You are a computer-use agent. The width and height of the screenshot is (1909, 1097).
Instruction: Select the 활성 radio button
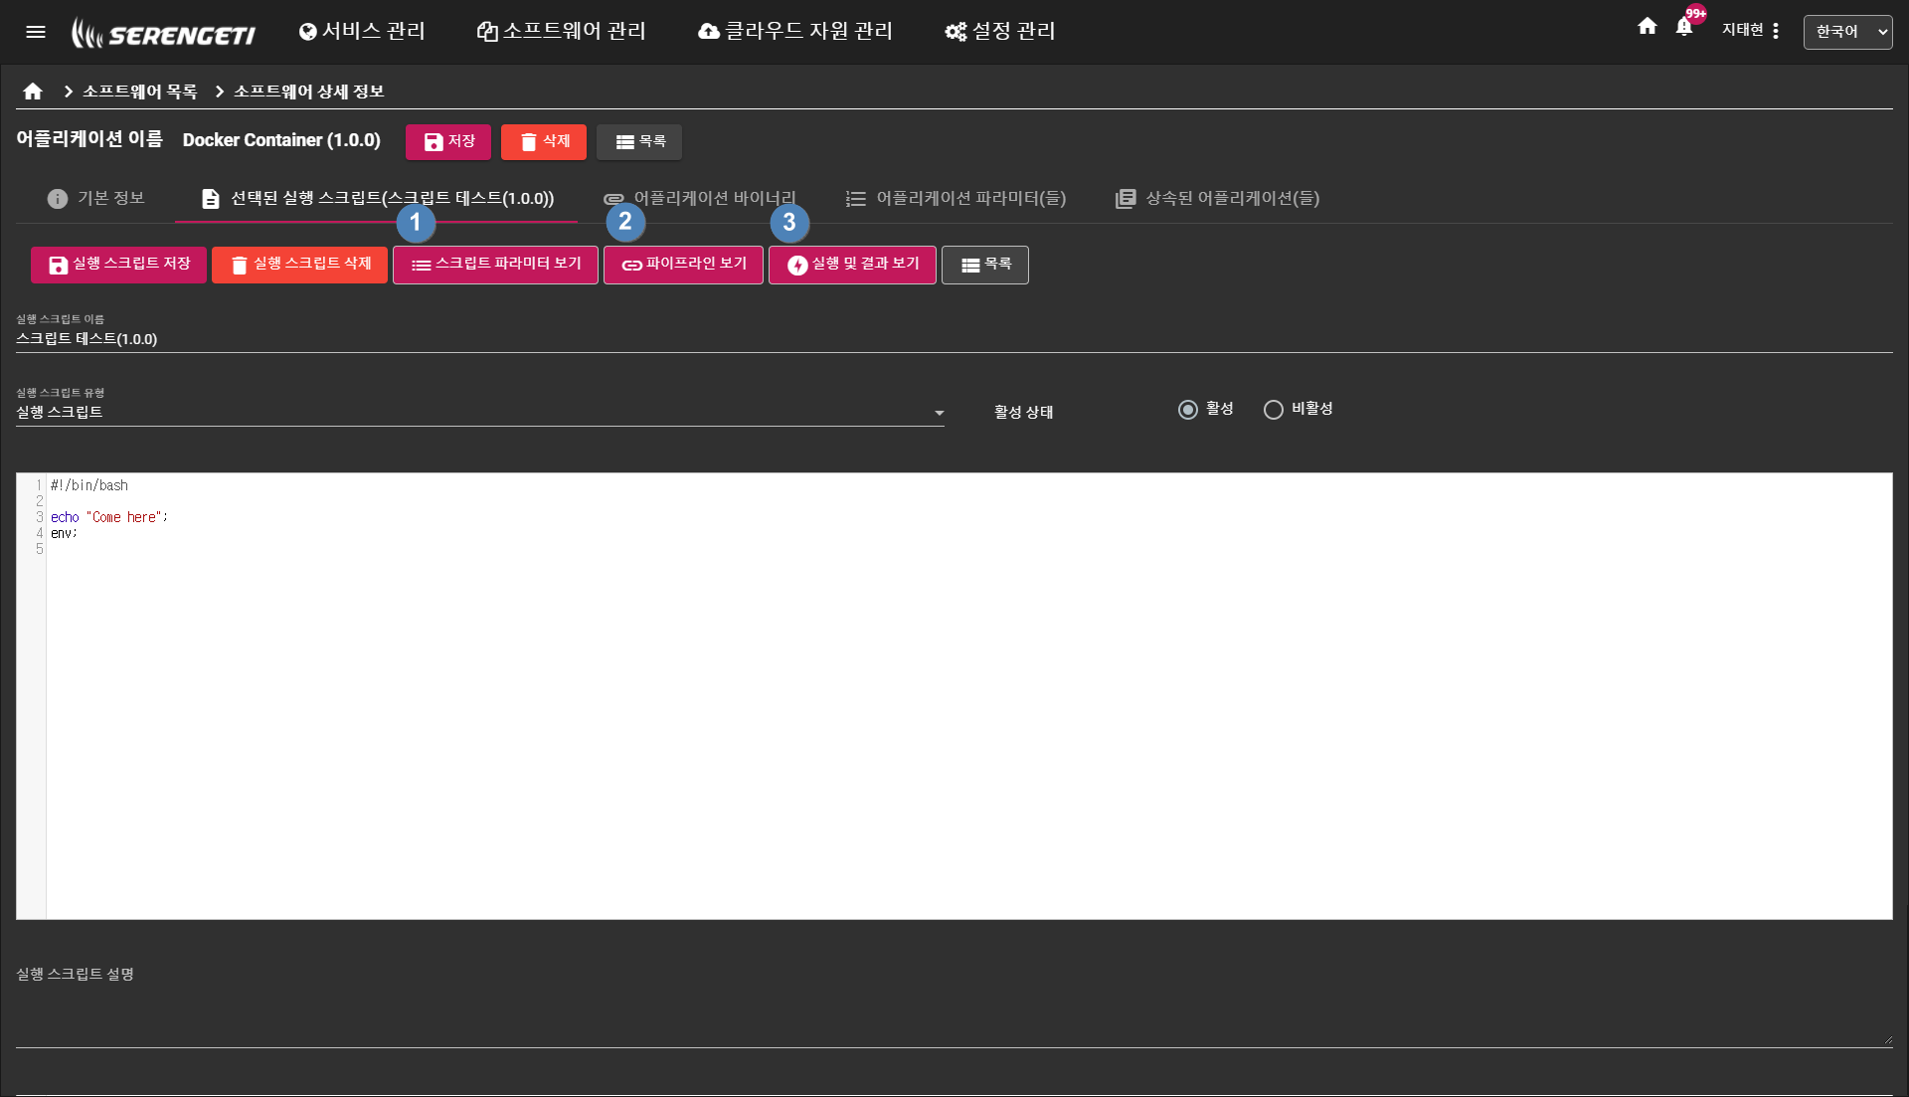click(x=1188, y=410)
